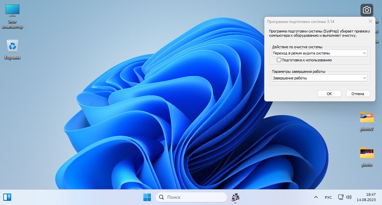The image size is (382, 205).
Task: Click the SysPrep app icon in taskbar
Action: click(x=235, y=197)
